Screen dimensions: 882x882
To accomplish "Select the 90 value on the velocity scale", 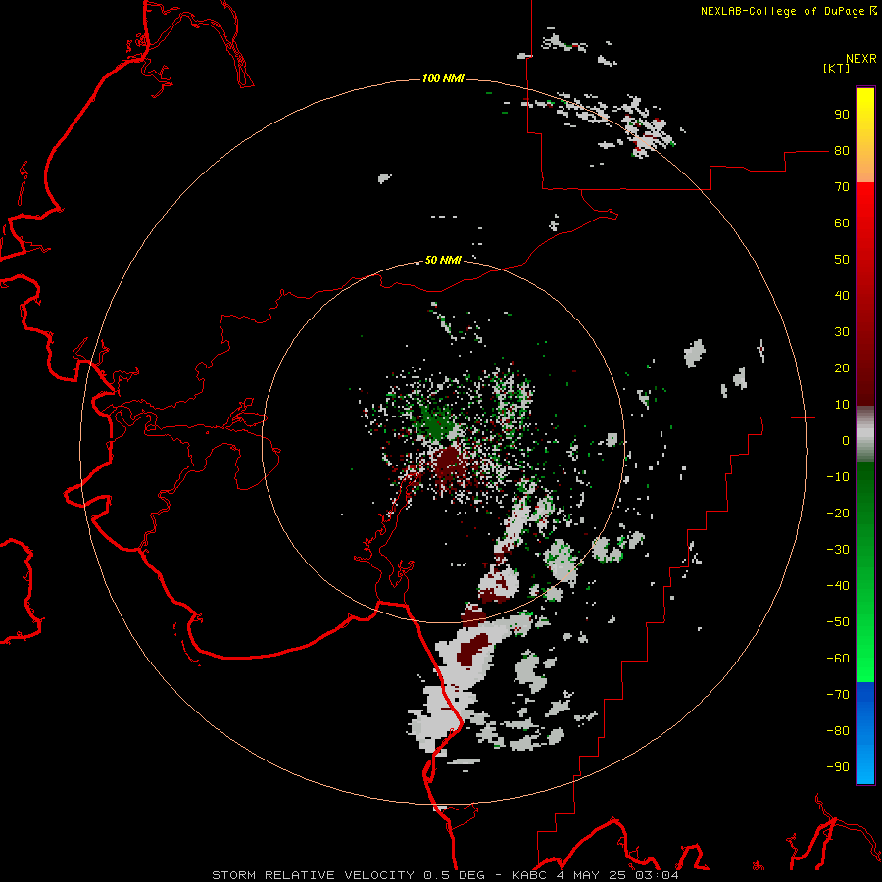I will (x=842, y=115).
